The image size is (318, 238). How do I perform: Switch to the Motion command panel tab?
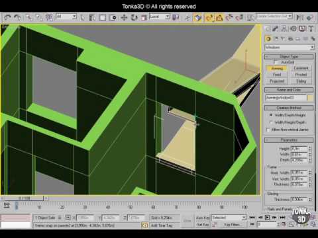[x=293, y=29]
